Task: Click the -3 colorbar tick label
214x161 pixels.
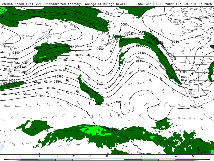Action: click(55, 156)
